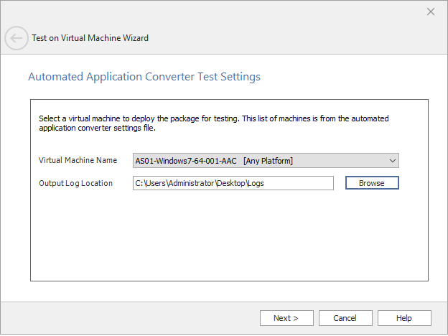Click the "Test on Virtual Machine Wizard" title
Image resolution: width=448 pixels, height=336 pixels.
pos(90,38)
